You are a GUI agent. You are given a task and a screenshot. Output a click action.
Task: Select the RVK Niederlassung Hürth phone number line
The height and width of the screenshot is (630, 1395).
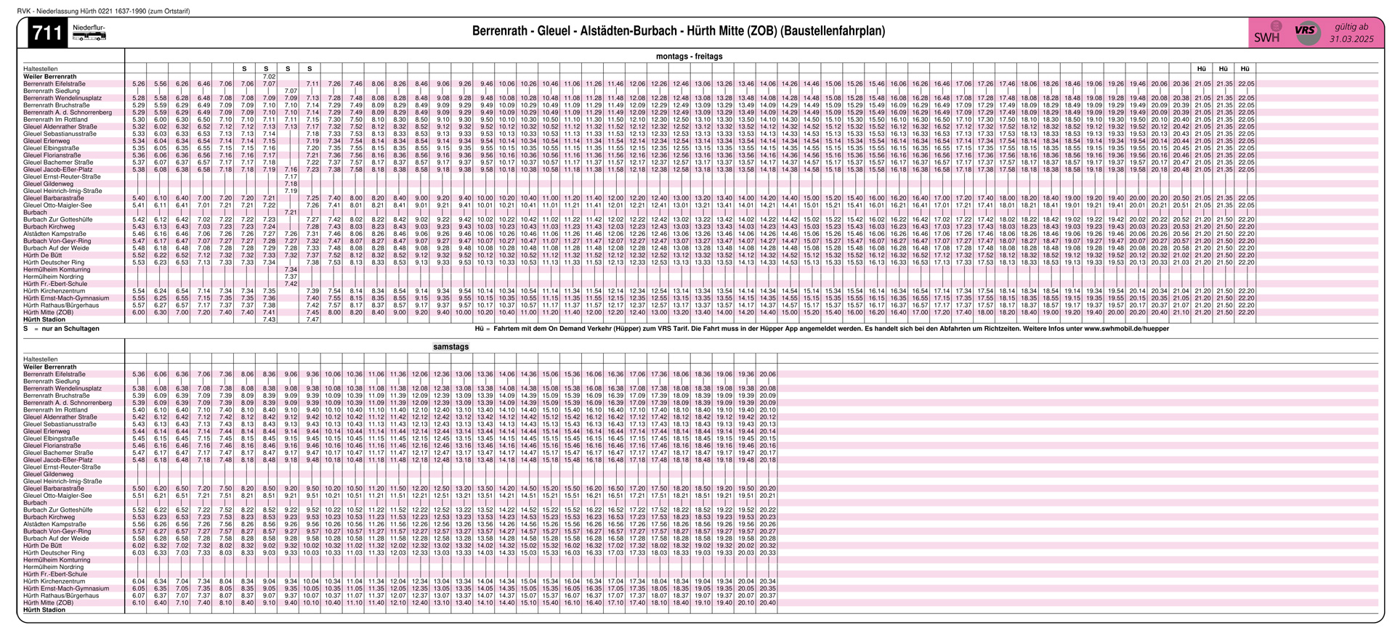click(104, 12)
